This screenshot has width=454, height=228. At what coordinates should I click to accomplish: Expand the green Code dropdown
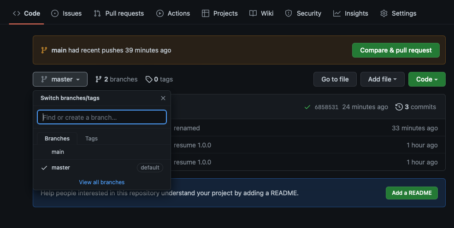tap(427, 79)
